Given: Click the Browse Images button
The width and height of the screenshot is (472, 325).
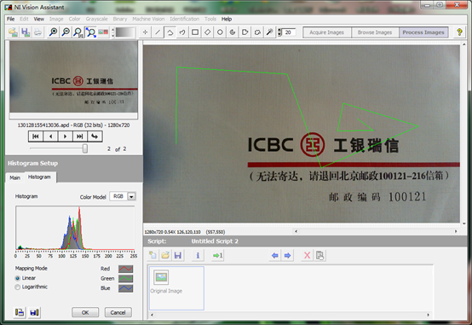Looking at the screenshot, I should 375,32.
